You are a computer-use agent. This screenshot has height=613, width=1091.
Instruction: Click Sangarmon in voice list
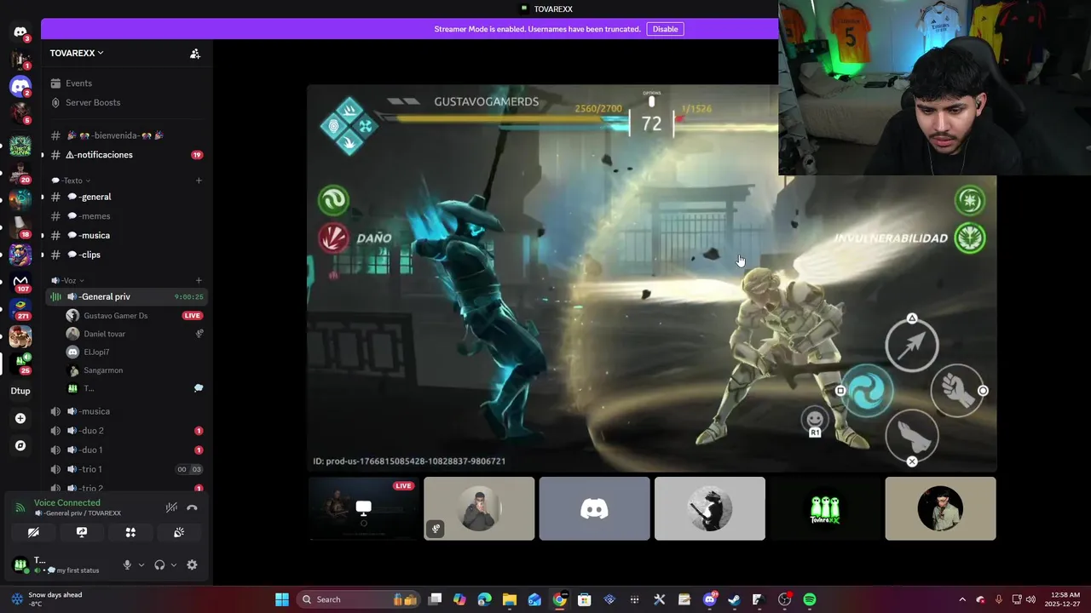pyautogui.click(x=135, y=370)
